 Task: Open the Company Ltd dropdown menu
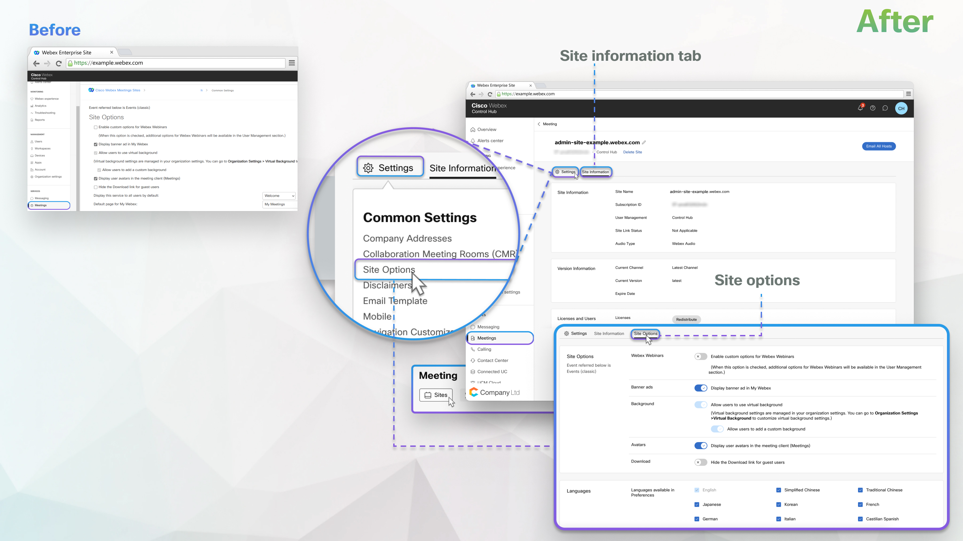coord(499,392)
